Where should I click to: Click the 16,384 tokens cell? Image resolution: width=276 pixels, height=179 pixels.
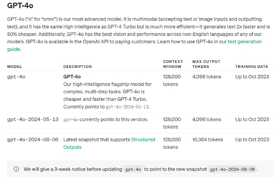(208, 140)
